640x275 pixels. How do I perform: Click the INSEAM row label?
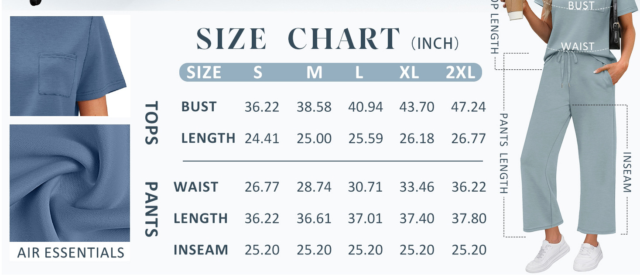(201, 250)
